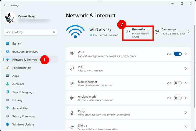
Task: Click the Gaming controller icon
Action: [x=8, y=100]
